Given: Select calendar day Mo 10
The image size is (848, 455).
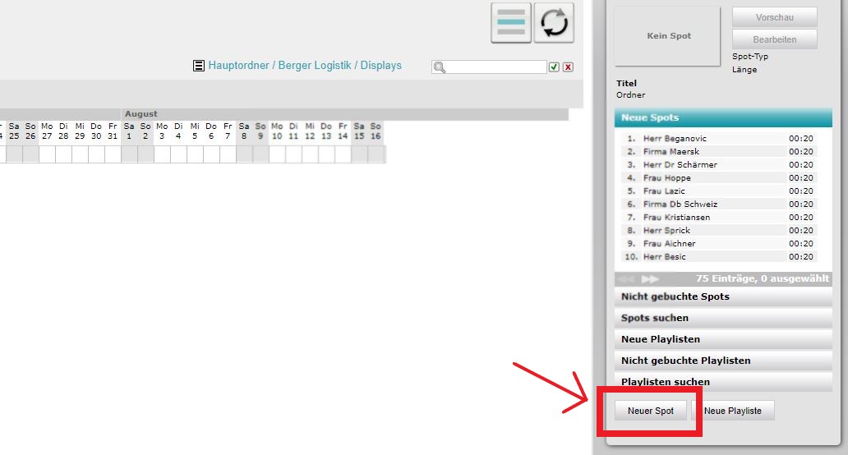Looking at the screenshot, I should 277,131.
